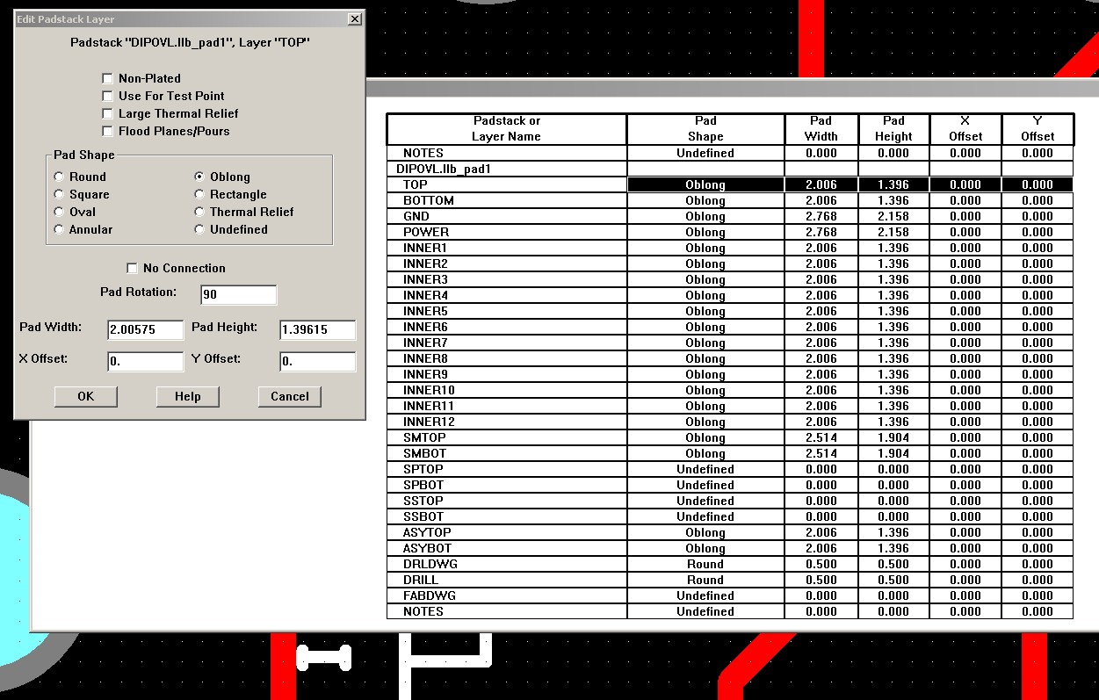This screenshot has width=1099, height=700.
Task: Enable Use For Test Point option
Action: (107, 96)
